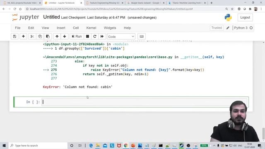Image resolution: width=265 pixels, height=149 pixels.
Task: Open the Chrome three-dot menu
Action: (261, 9)
